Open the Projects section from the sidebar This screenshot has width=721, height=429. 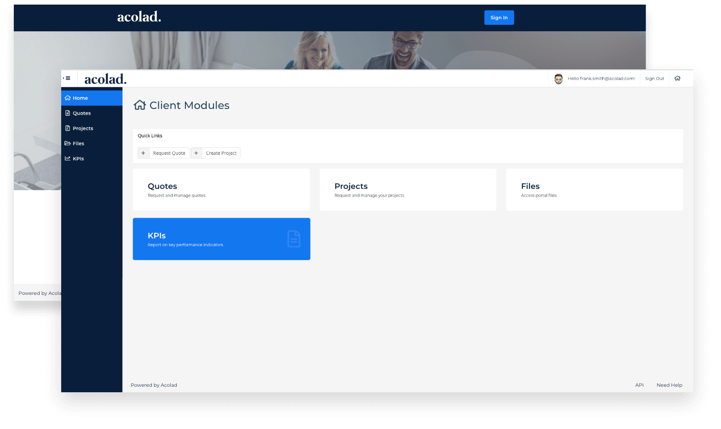83,128
